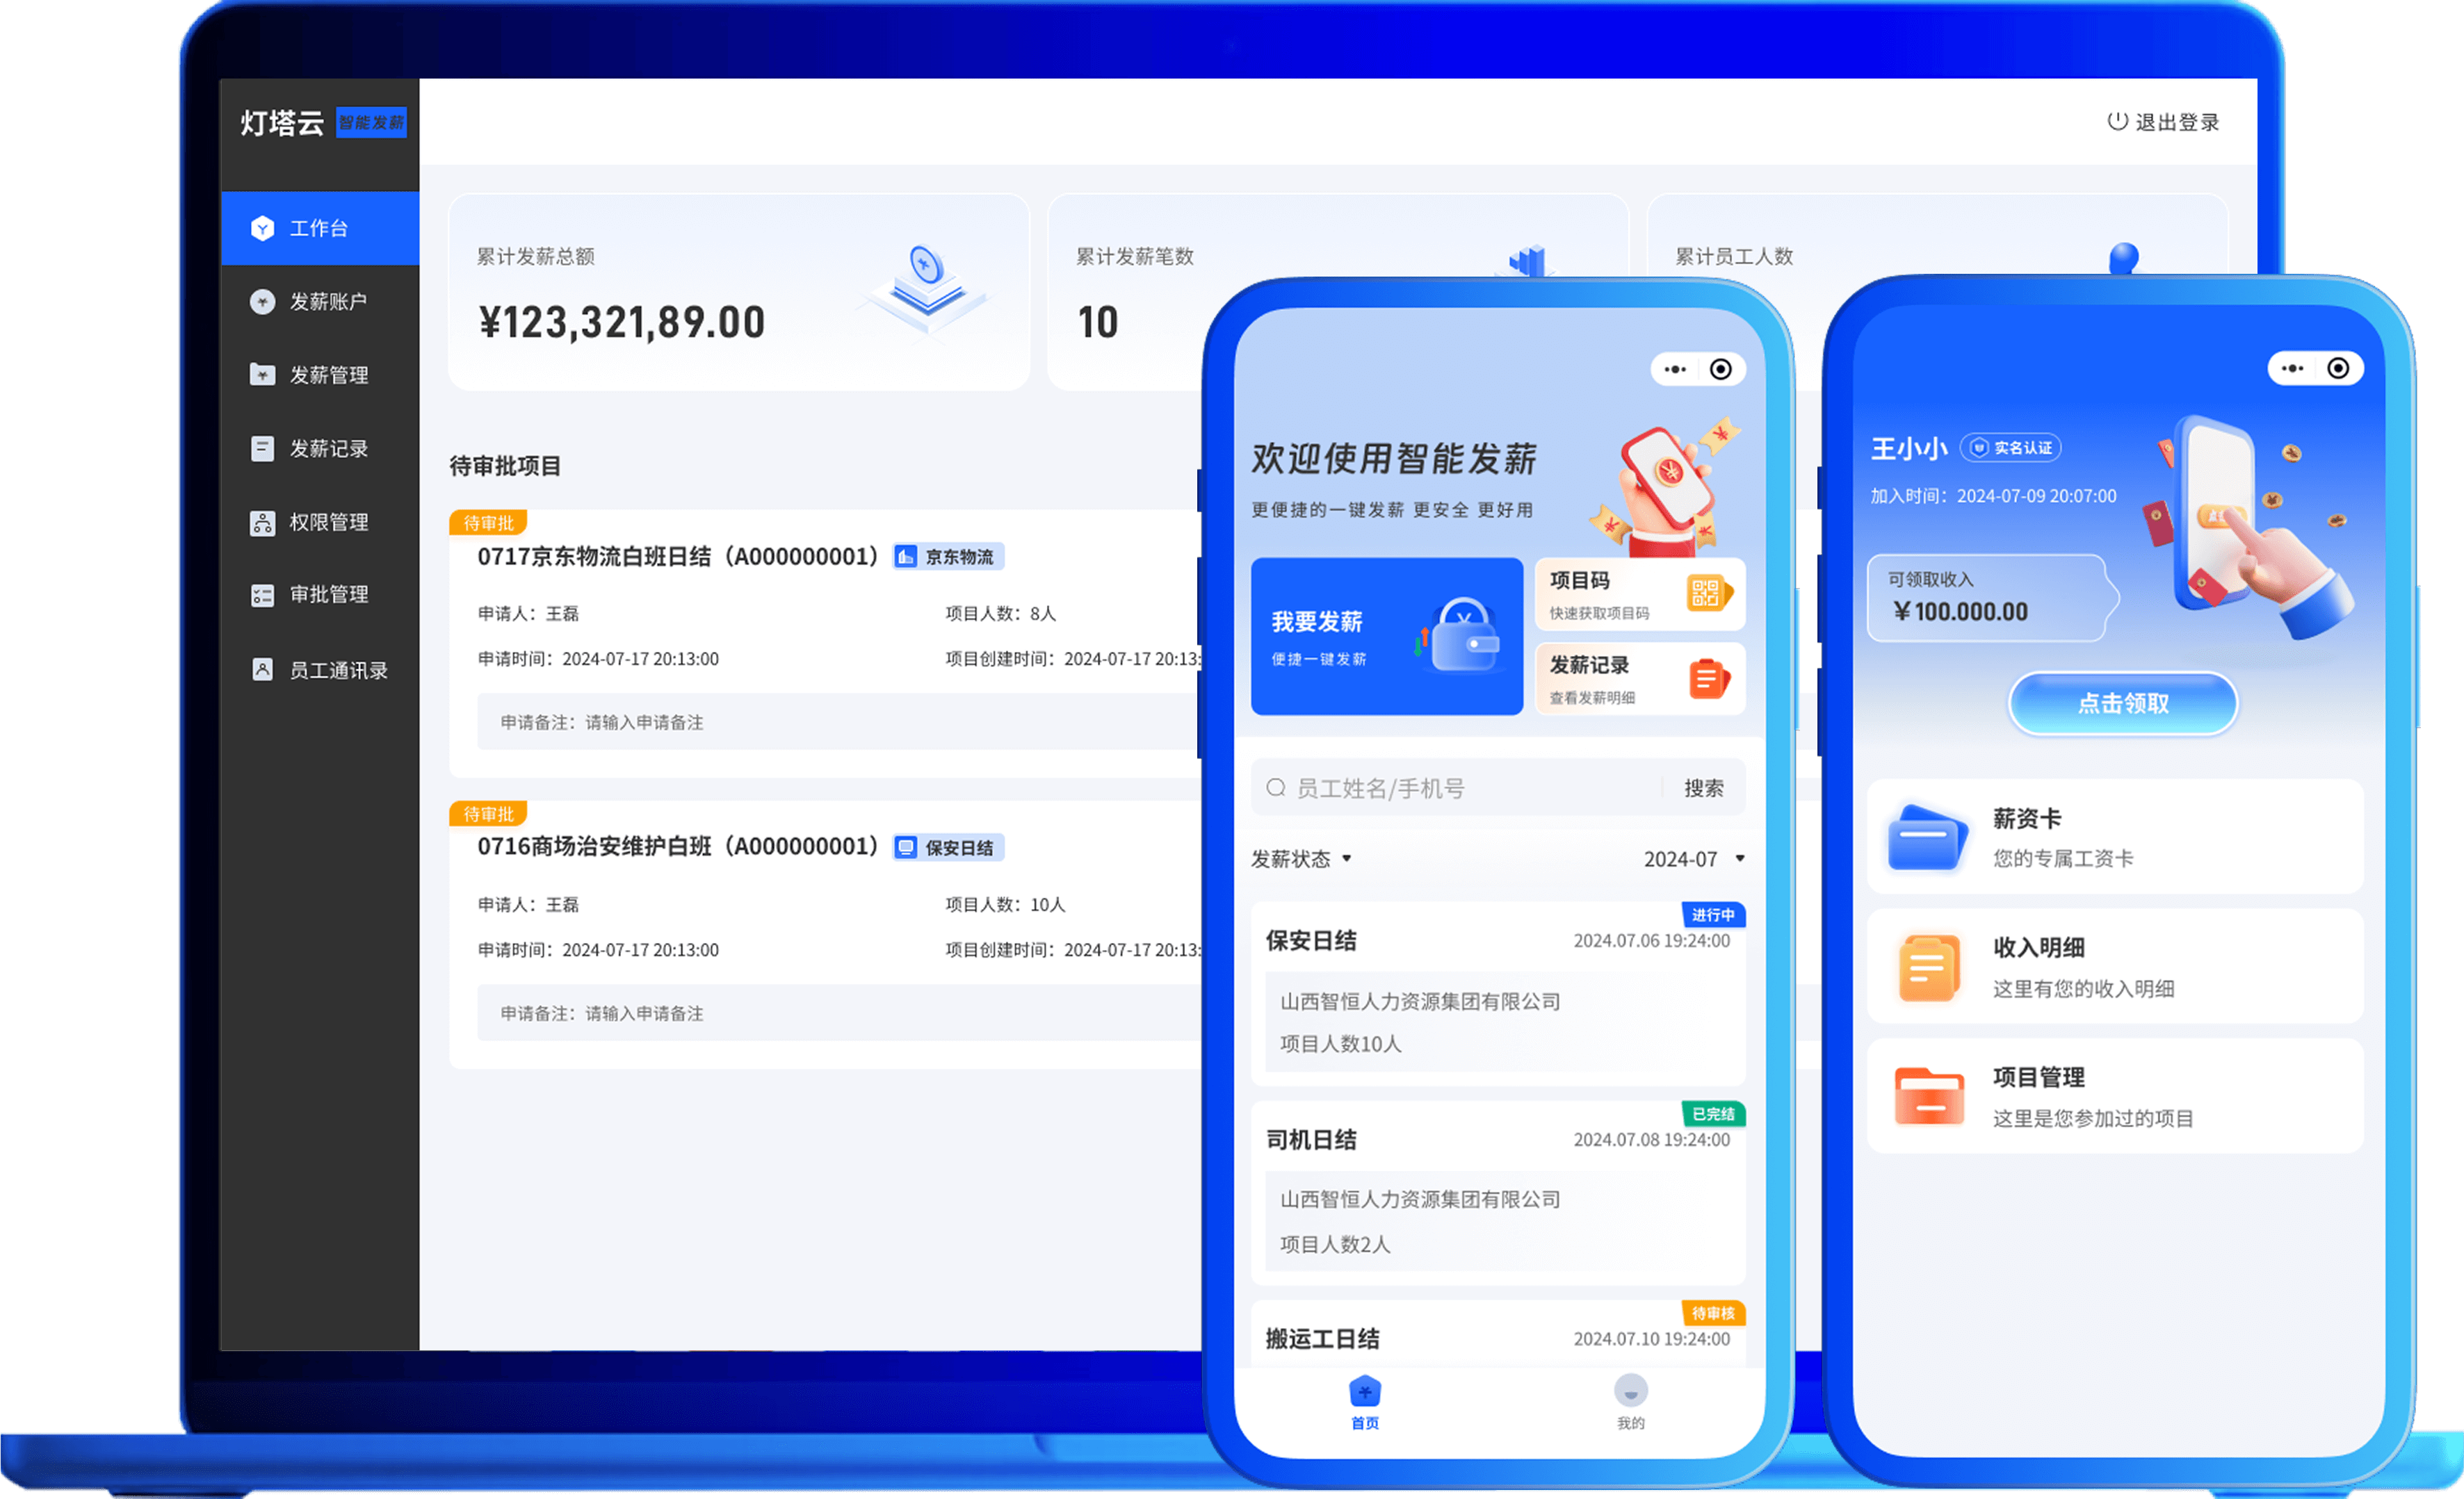Select 权限管理 in the left menu
Image resolution: width=2464 pixels, height=1499 pixels.
pos(262,522)
